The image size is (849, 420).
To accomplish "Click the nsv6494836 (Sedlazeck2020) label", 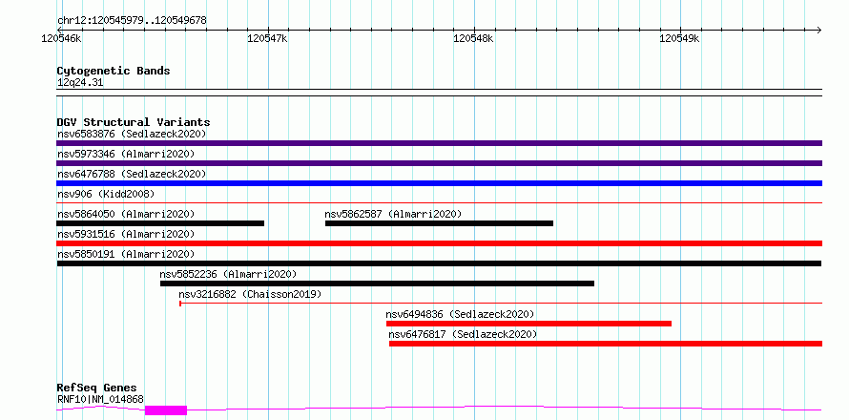I will [460, 314].
